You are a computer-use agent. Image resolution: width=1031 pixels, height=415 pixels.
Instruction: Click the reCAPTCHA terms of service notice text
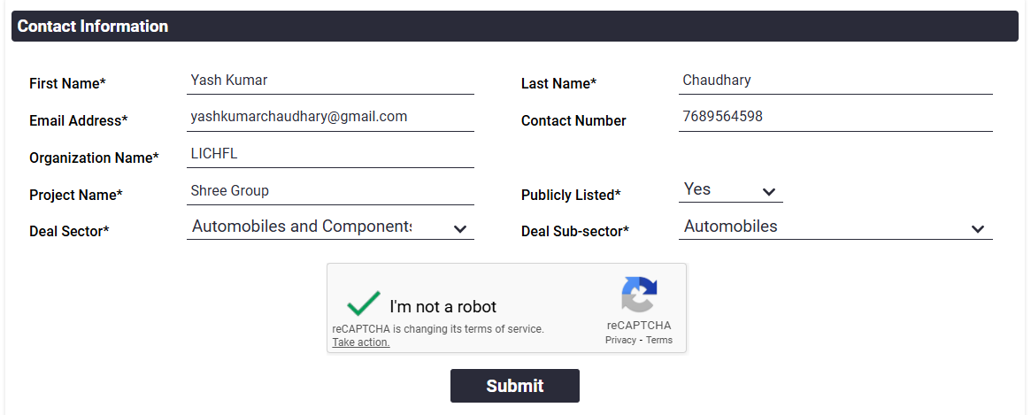click(x=438, y=329)
